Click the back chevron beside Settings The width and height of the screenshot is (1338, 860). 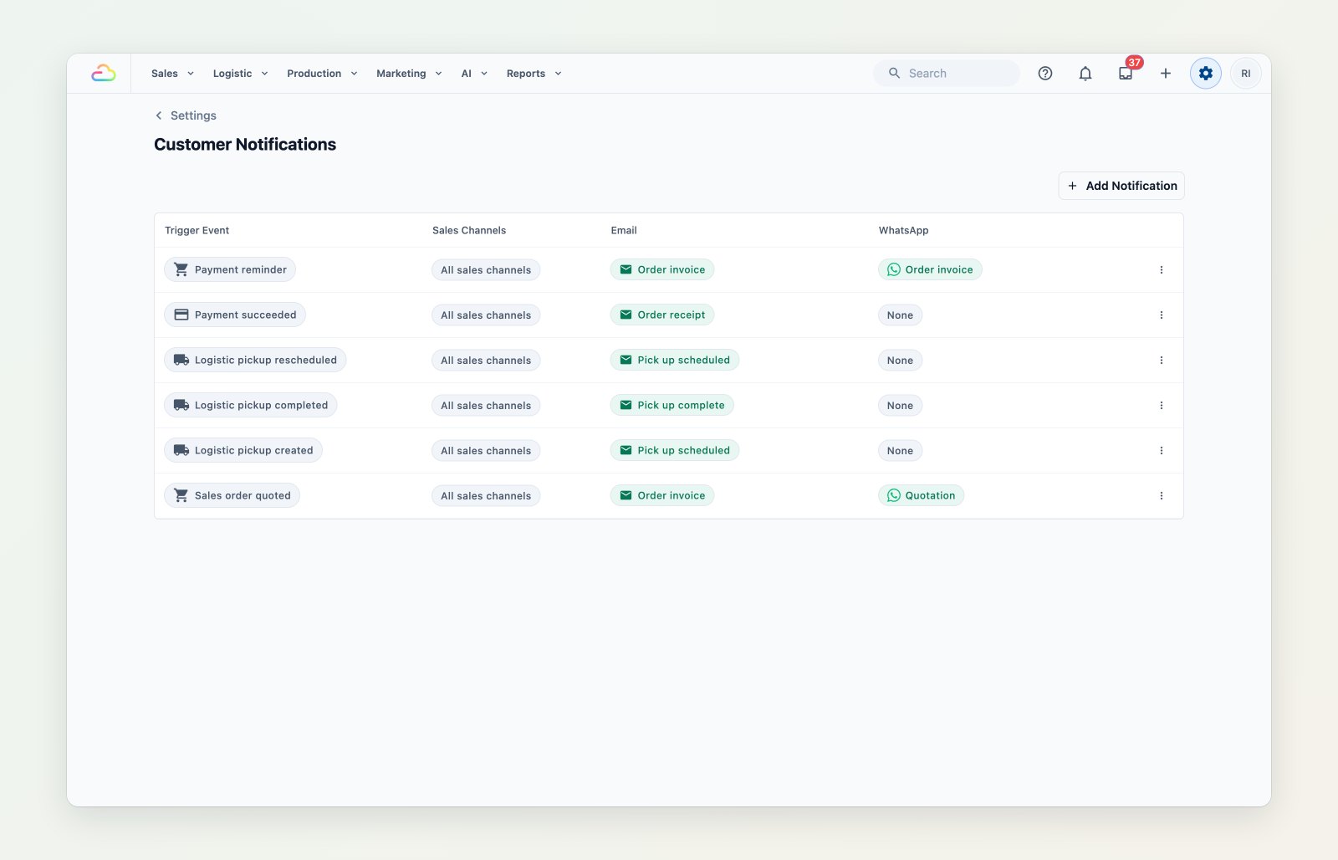(x=159, y=115)
